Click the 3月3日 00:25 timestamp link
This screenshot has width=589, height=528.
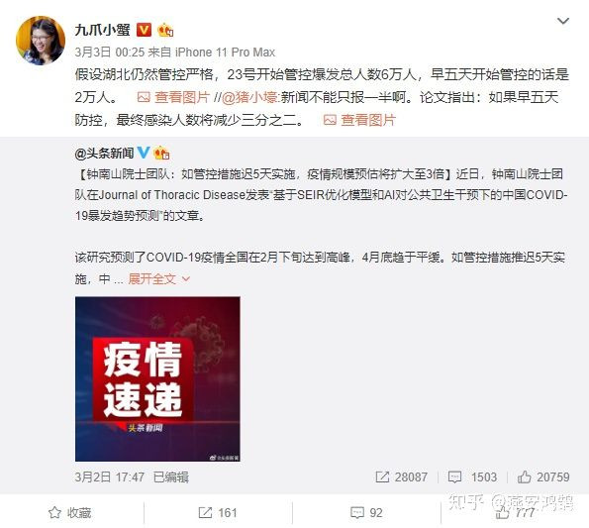click(109, 52)
